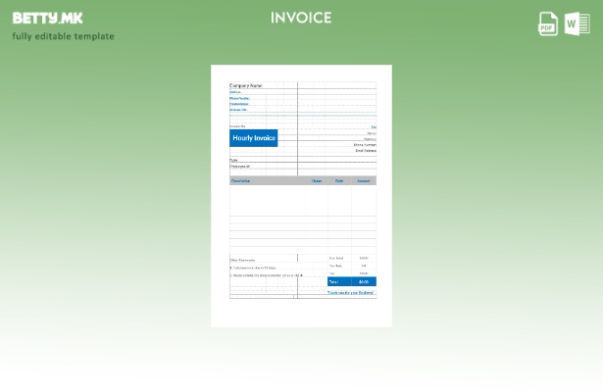
Task: Click the Sub Total value cell
Action: [x=364, y=259]
